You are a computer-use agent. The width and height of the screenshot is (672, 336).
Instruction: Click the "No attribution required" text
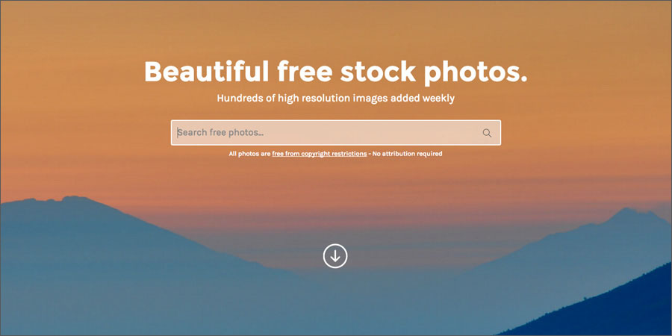(x=407, y=153)
